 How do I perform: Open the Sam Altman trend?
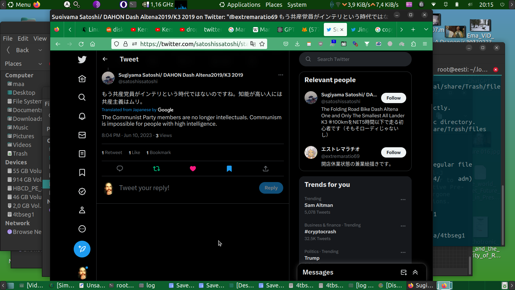[319, 205]
